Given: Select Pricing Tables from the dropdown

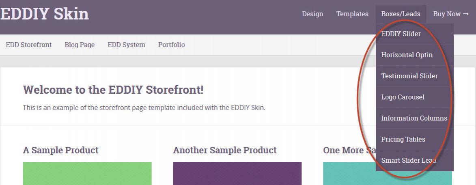Looking at the screenshot, I should click(403, 140).
